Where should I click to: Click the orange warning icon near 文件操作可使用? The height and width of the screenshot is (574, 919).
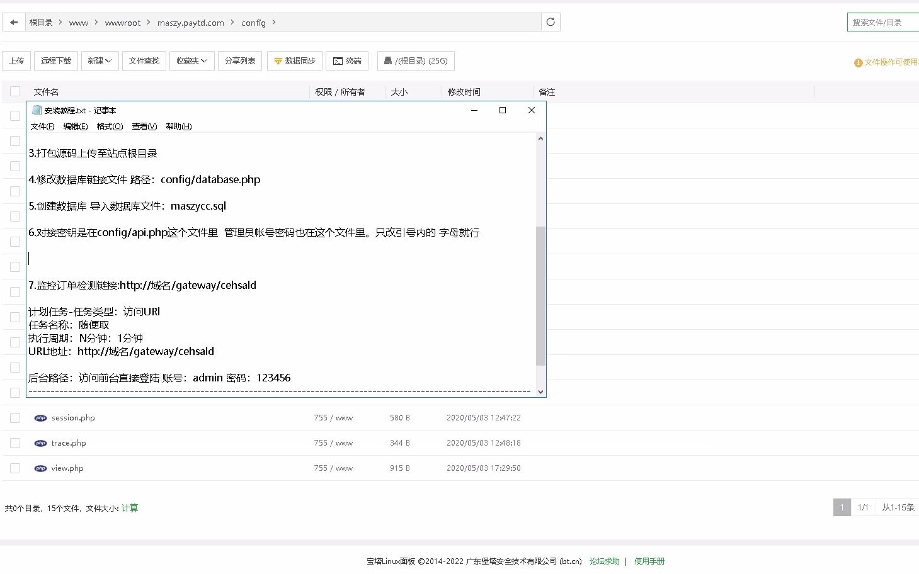[858, 62]
